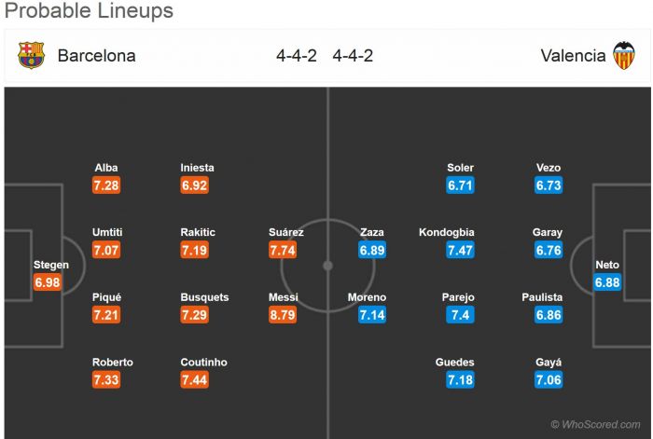This screenshot has width=653, height=439.
Task: Click the Parejo player name
Action: pyautogui.click(x=458, y=297)
